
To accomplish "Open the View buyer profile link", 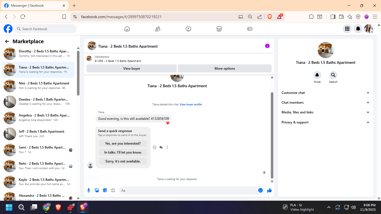I will [x=191, y=104].
